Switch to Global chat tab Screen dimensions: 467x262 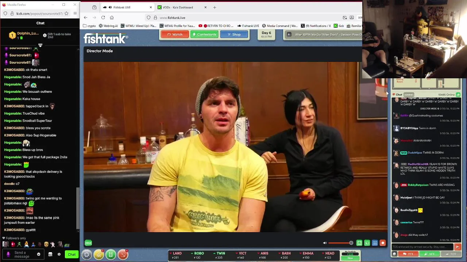click(409, 95)
